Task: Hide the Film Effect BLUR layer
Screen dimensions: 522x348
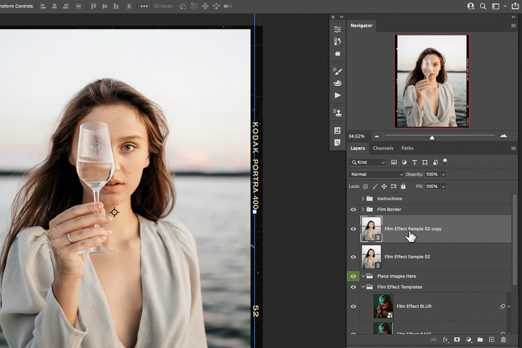Action: tap(353, 306)
